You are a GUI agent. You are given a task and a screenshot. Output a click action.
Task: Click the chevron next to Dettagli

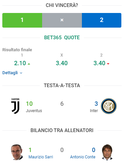click(21, 73)
